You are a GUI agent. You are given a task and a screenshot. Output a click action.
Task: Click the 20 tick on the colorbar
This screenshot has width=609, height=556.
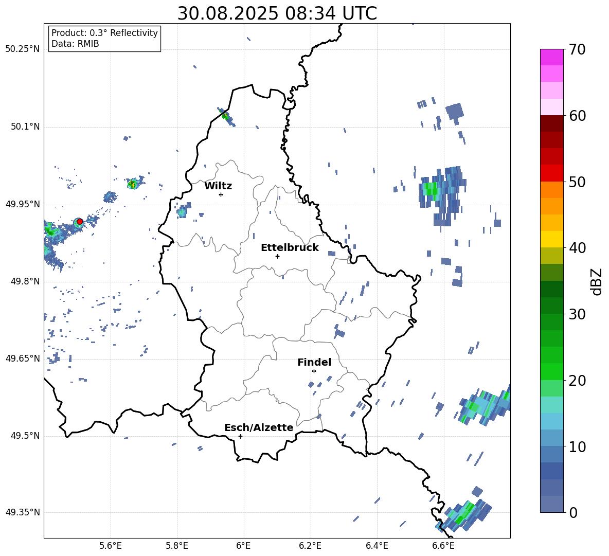coord(577,381)
